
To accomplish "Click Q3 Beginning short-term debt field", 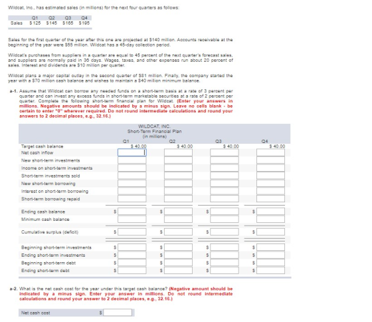I will tap(225, 263).
